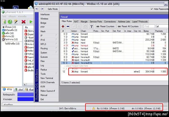Image resolution: width=169 pixels, height=117 pixels.
Task: Click the disable rule X icon
Action: (79, 26)
